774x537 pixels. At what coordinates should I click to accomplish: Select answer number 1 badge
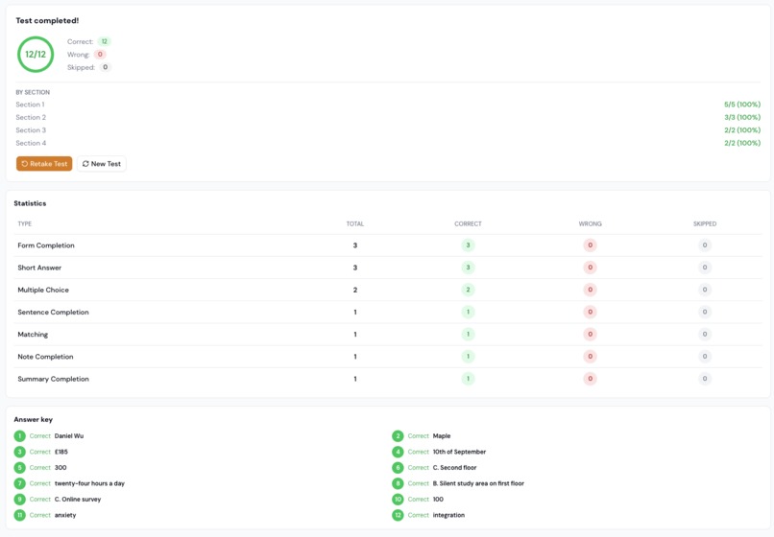click(x=20, y=436)
